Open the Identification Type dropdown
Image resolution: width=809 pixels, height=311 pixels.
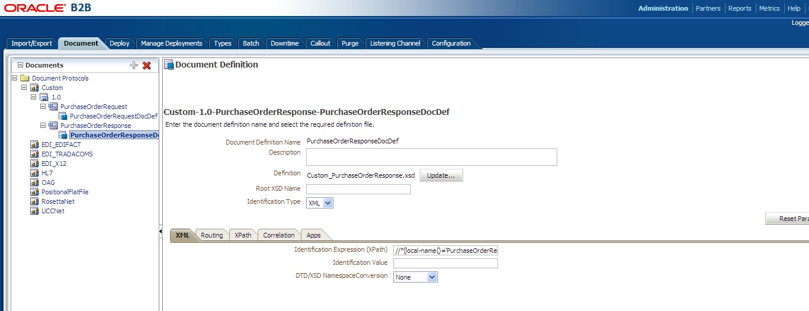point(320,203)
